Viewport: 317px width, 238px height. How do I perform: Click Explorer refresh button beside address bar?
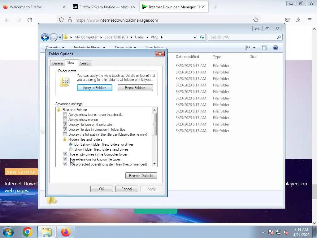coord(202,37)
